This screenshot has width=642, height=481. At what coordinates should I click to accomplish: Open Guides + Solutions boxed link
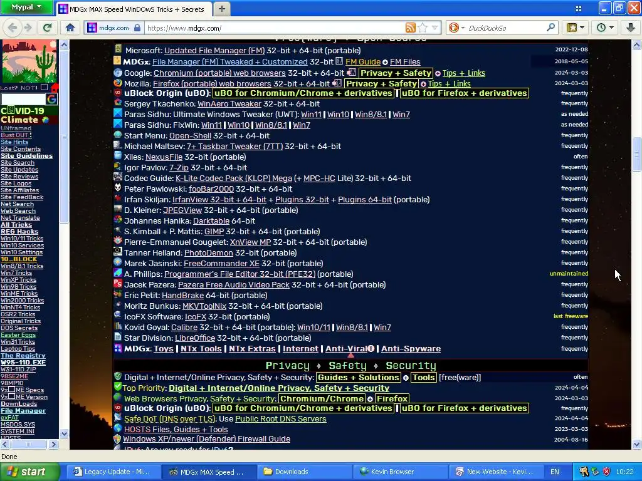click(358, 378)
